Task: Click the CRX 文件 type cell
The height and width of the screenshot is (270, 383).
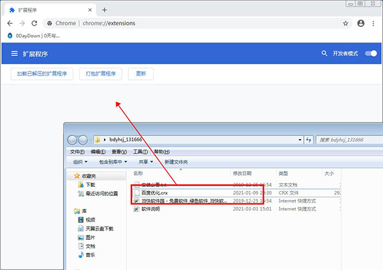Action: (289, 193)
